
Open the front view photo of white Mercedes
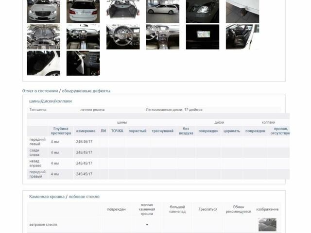pos(43,12)
